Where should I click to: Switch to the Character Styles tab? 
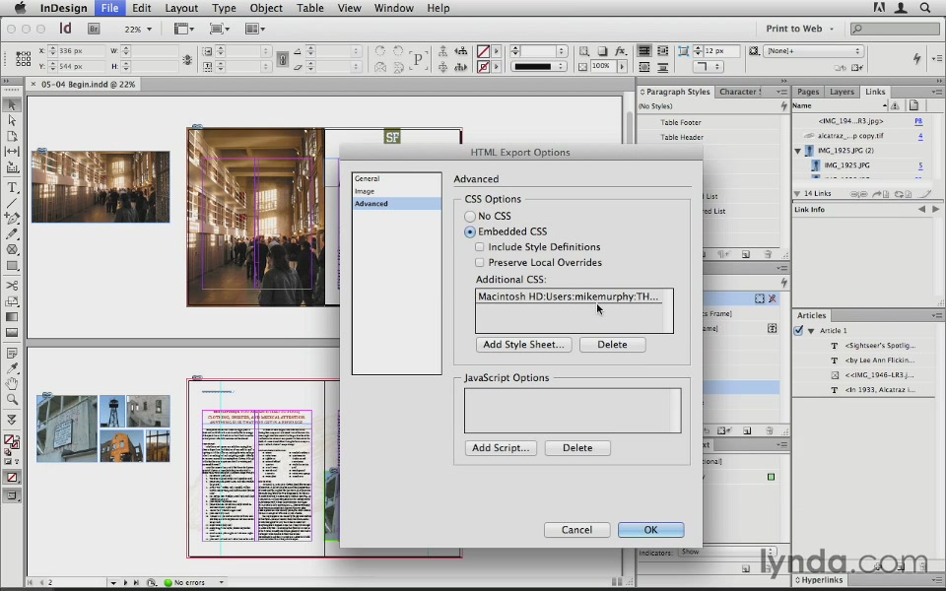(x=740, y=92)
